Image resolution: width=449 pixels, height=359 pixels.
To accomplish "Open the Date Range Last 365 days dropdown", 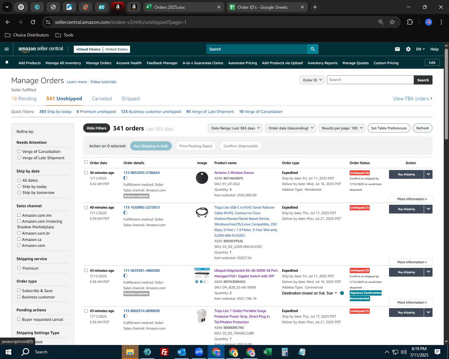I will point(235,128).
